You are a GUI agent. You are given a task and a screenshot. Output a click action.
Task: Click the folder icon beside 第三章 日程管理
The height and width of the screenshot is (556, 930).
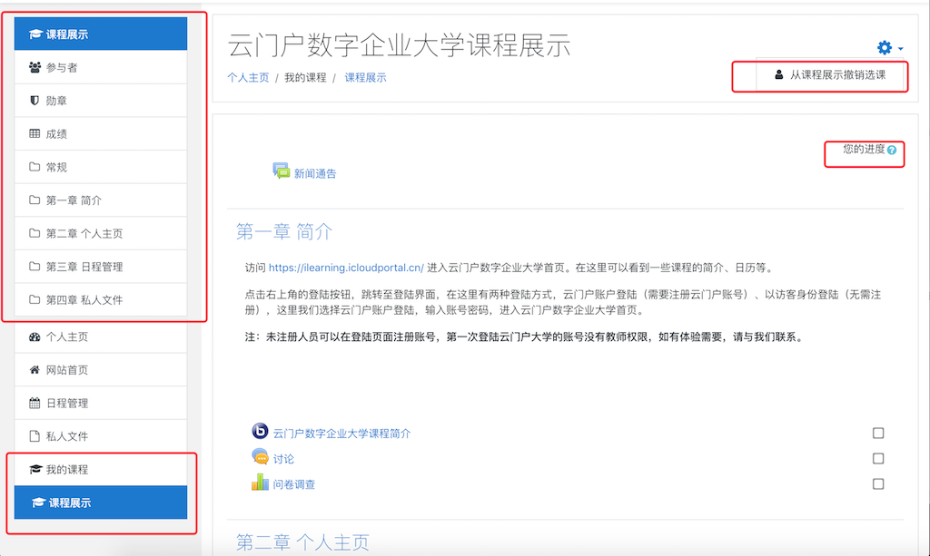[x=35, y=267]
